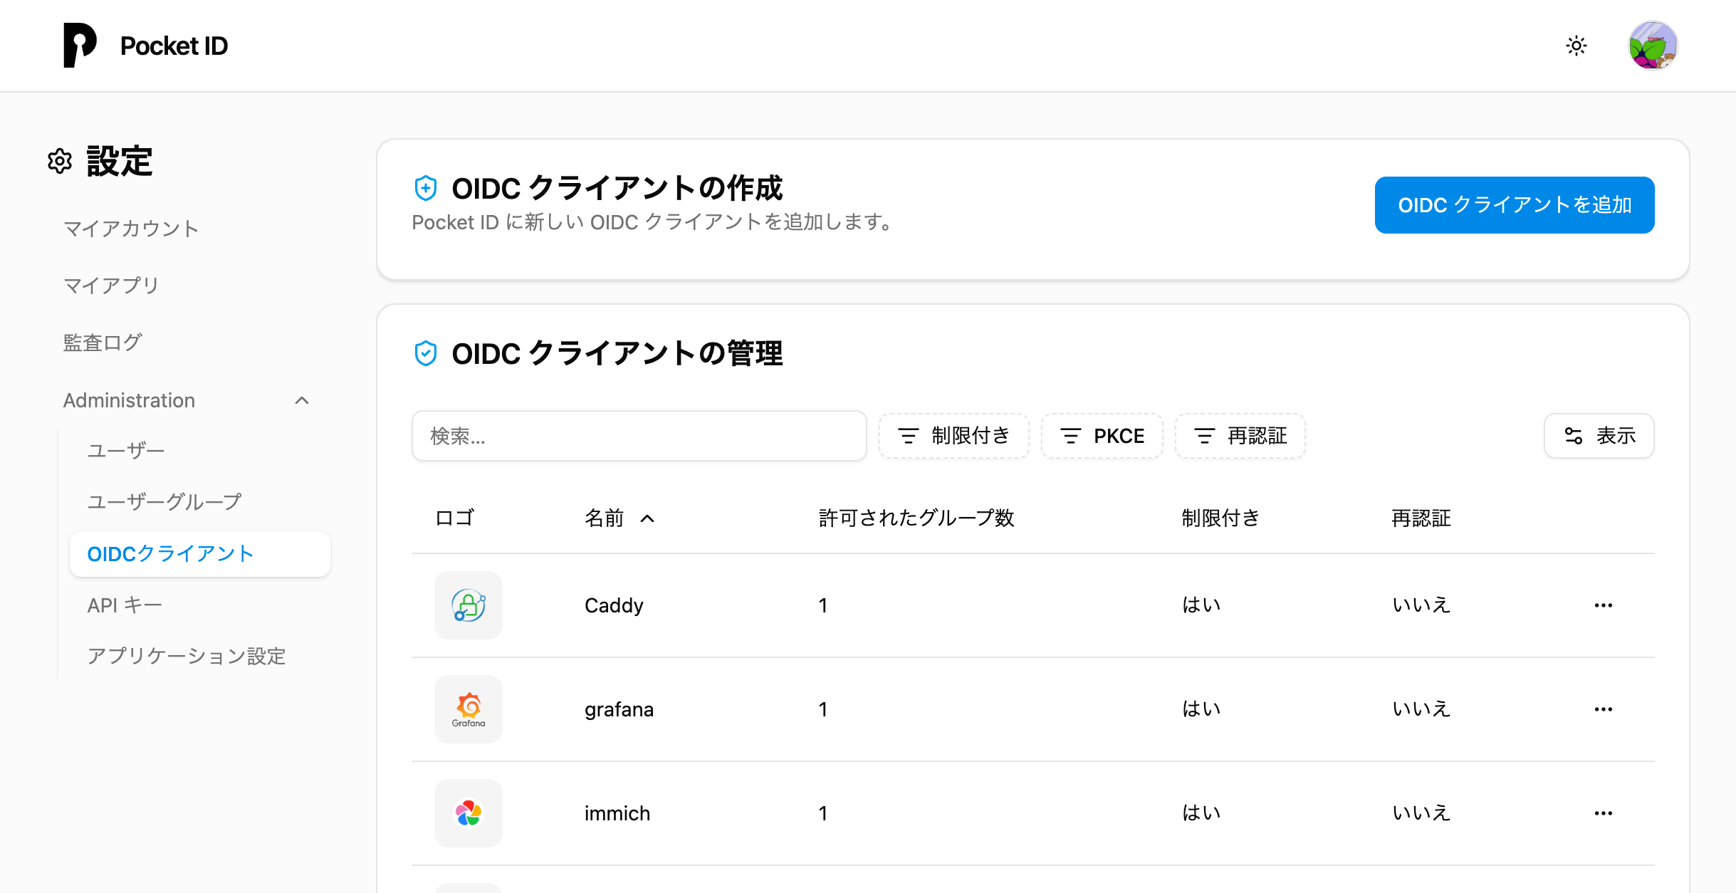Collapse the Administration section
The width and height of the screenshot is (1736, 893).
[302, 399]
